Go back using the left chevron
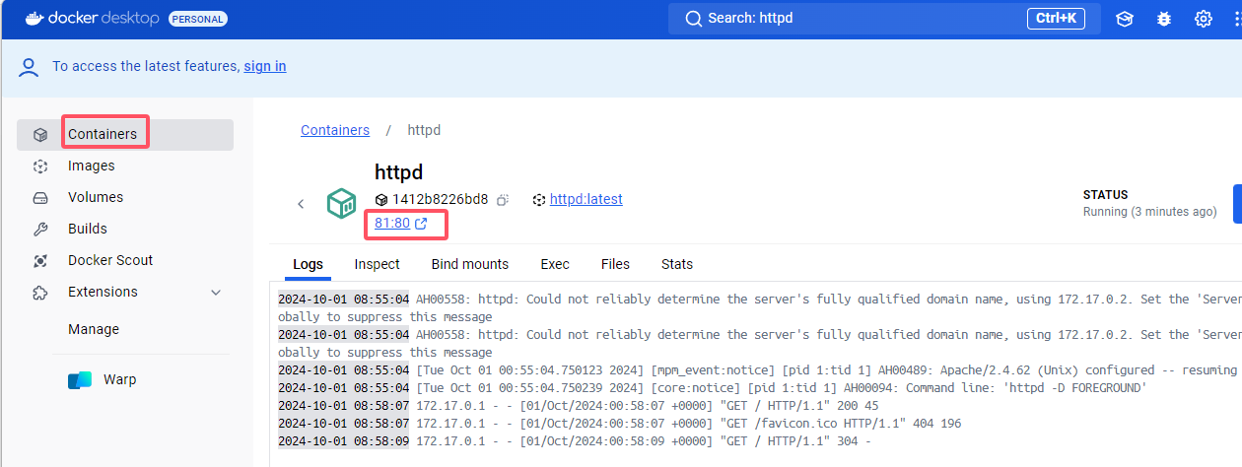This screenshot has width=1242, height=467. [x=301, y=204]
